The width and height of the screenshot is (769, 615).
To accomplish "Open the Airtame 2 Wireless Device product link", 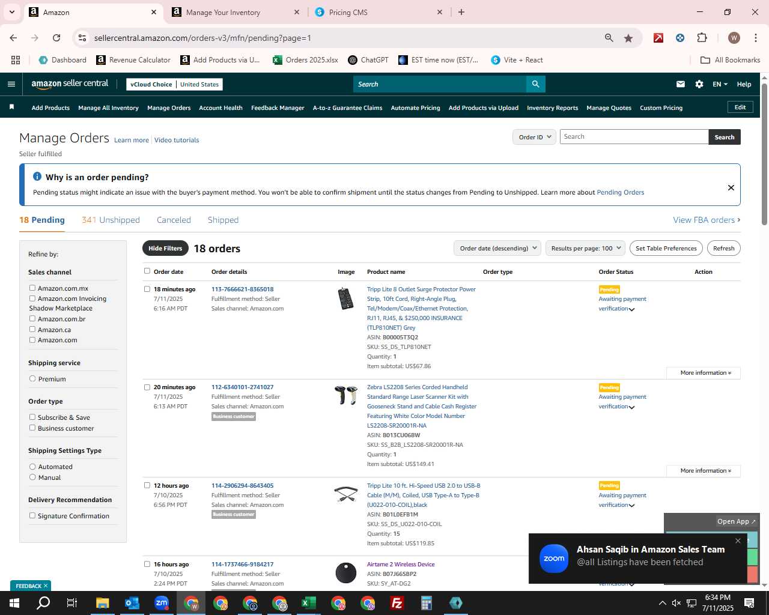I will 401,564.
